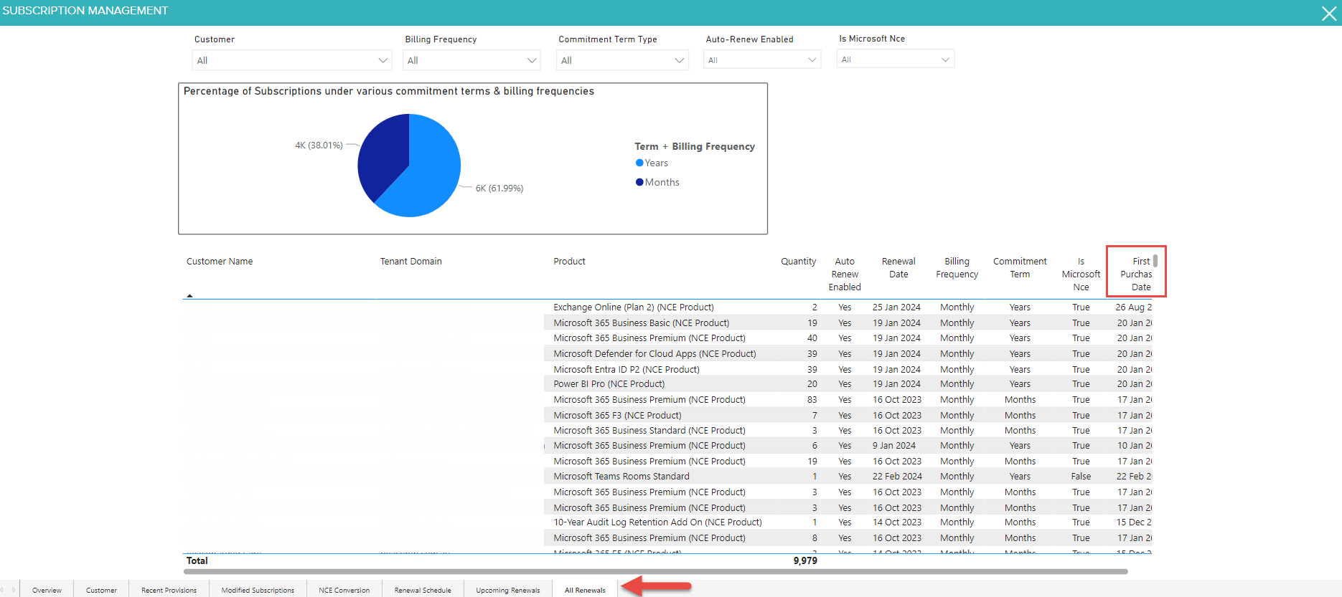Switch to the Overview tab
The height and width of the screenshot is (597, 1342).
pyautogui.click(x=47, y=590)
